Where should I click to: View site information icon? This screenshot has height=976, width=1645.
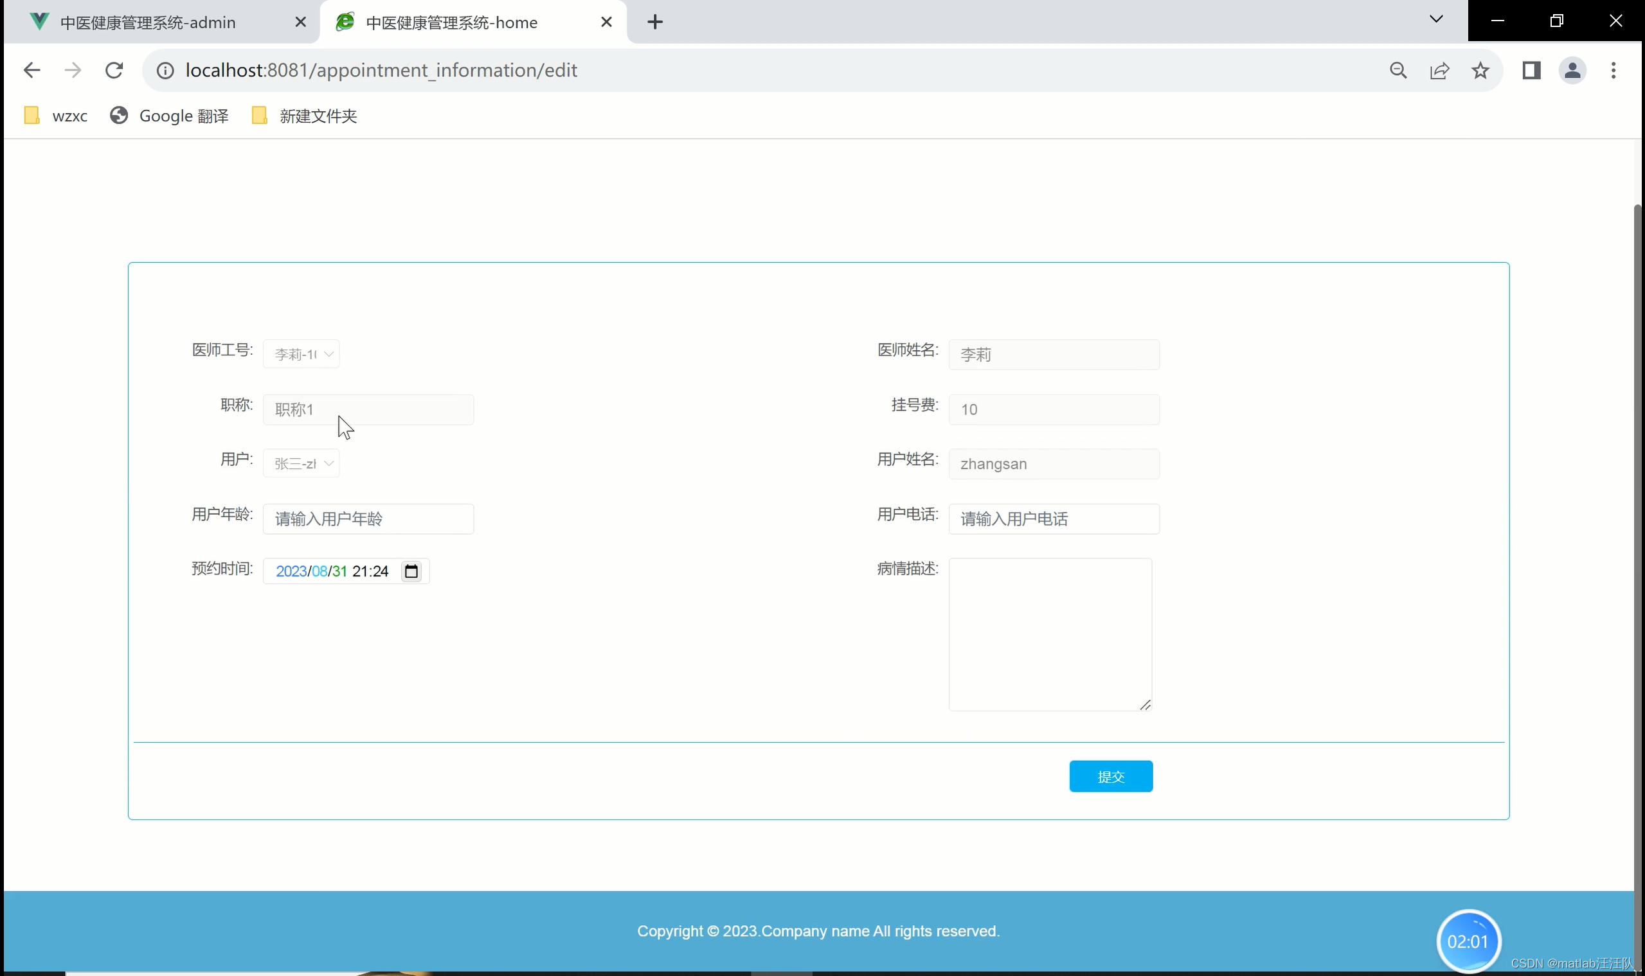[x=165, y=71]
